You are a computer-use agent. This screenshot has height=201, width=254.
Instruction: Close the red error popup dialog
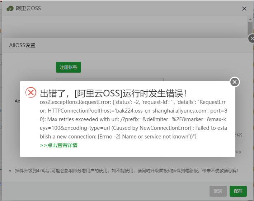(235, 82)
